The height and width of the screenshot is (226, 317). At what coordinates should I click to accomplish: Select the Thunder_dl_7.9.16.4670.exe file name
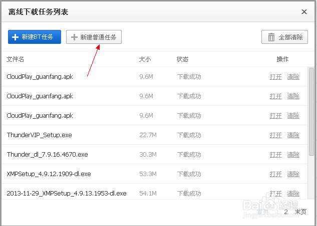pyautogui.click(x=47, y=155)
